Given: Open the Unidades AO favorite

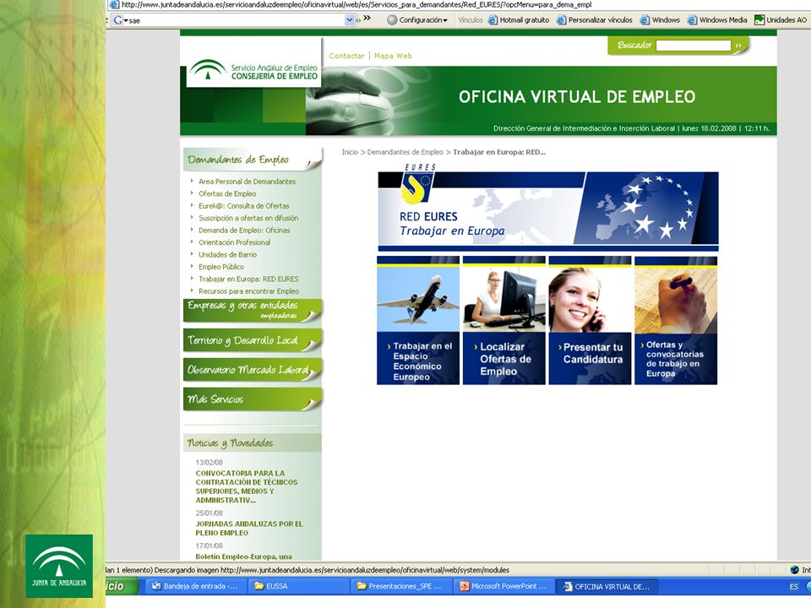Looking at the screenshot, I should (x=781, y=20).
